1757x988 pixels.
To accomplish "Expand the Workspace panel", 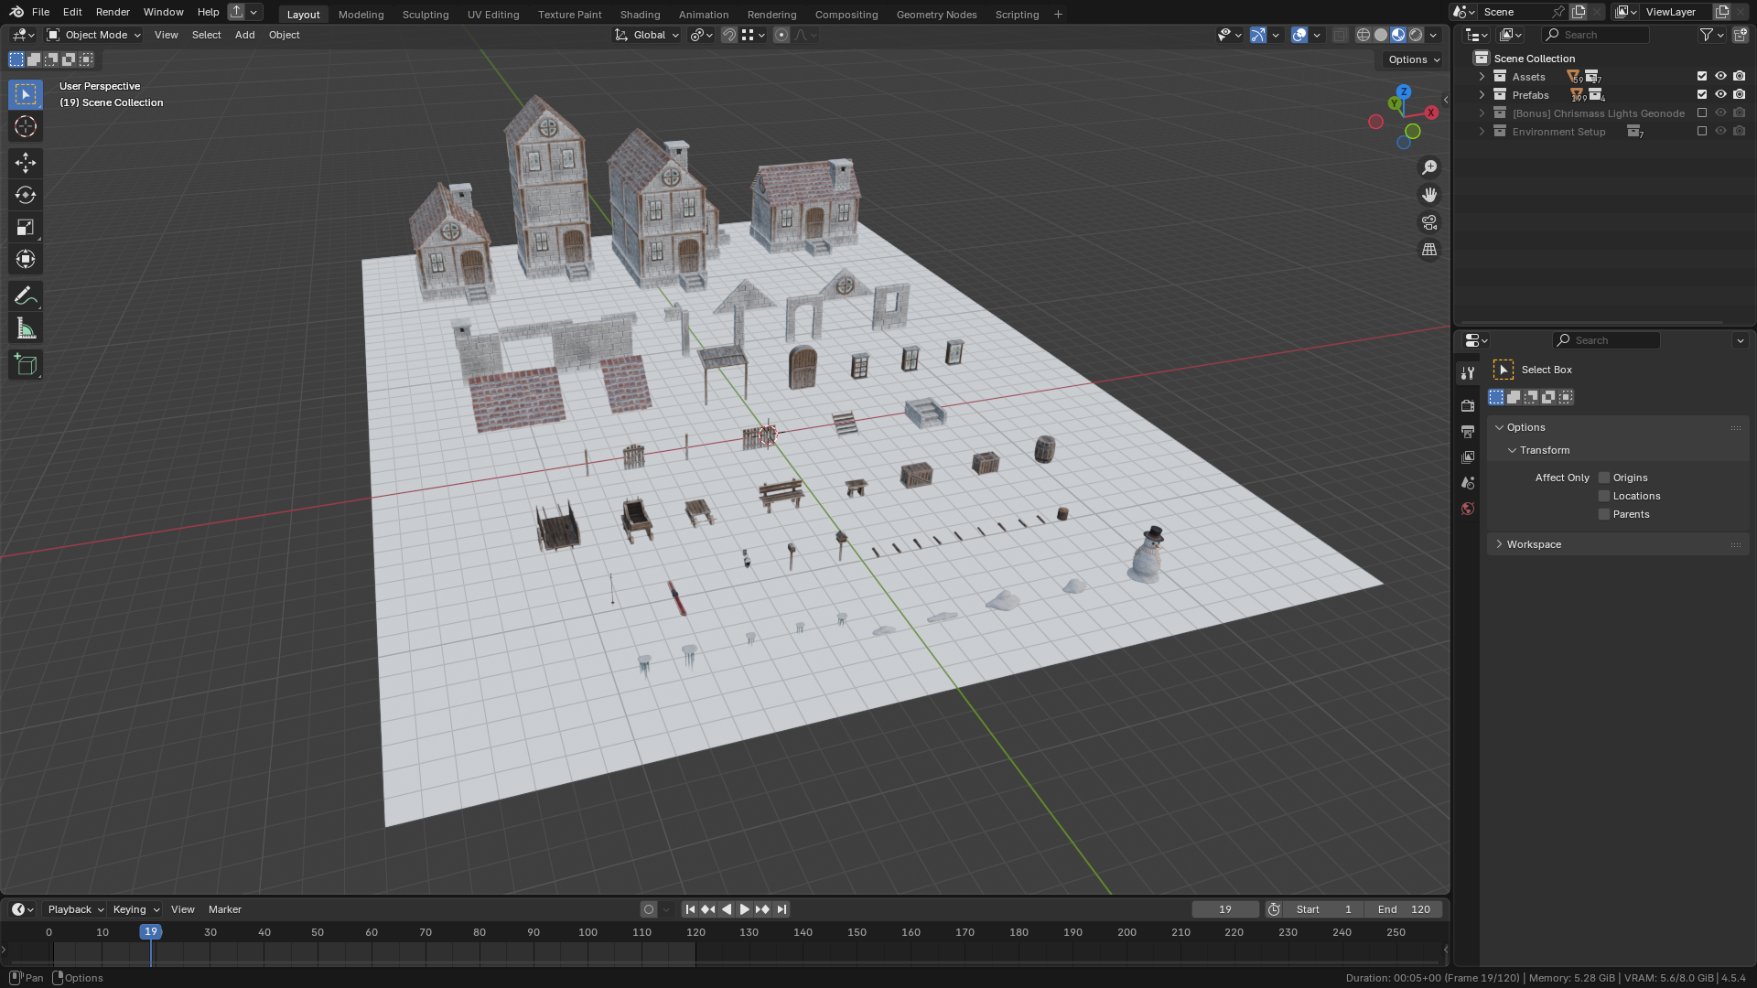I will click(x=1534, y=544).
